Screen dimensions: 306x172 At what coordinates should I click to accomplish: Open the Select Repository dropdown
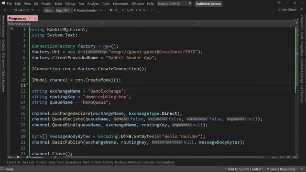[282, 169]
